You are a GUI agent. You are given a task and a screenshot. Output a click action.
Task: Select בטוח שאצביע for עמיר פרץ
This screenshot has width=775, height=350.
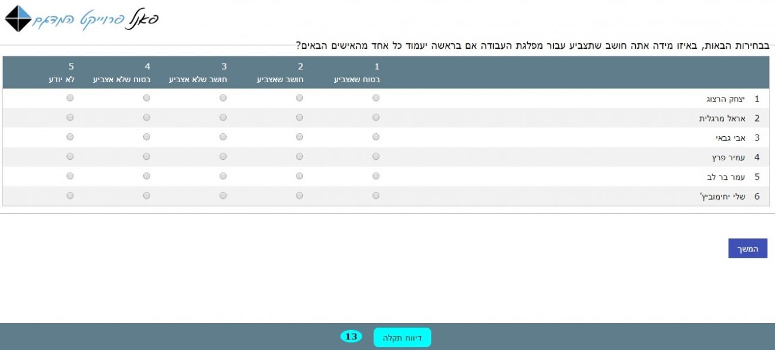point(376,157)
